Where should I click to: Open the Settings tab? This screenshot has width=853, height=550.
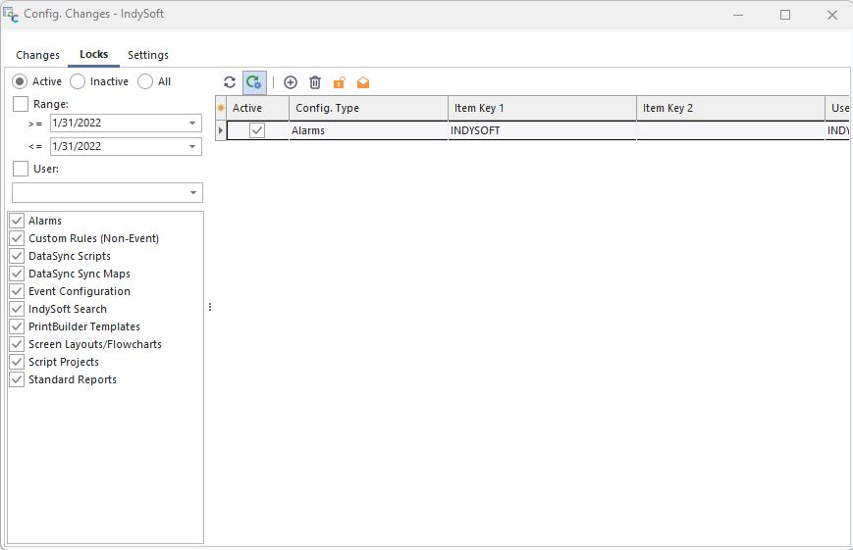148,55
